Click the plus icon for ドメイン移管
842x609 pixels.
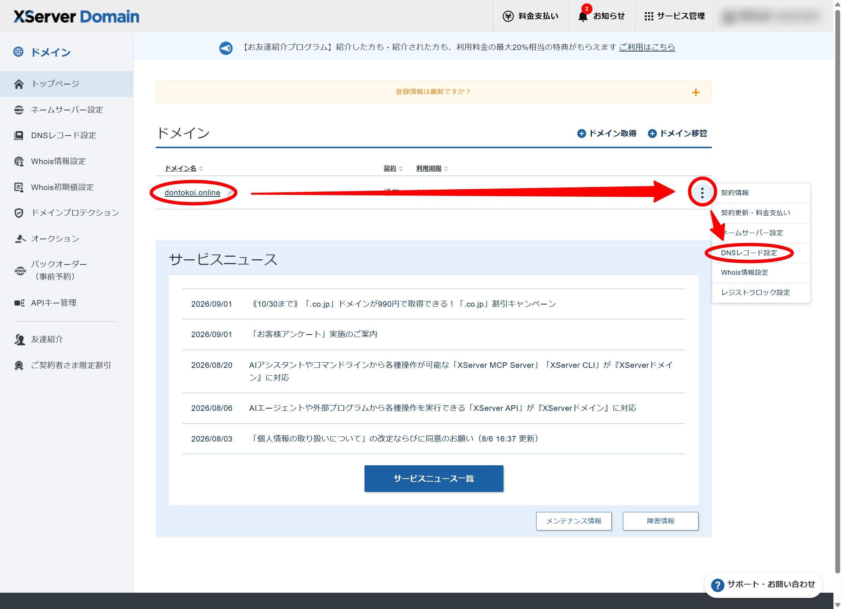652,133
